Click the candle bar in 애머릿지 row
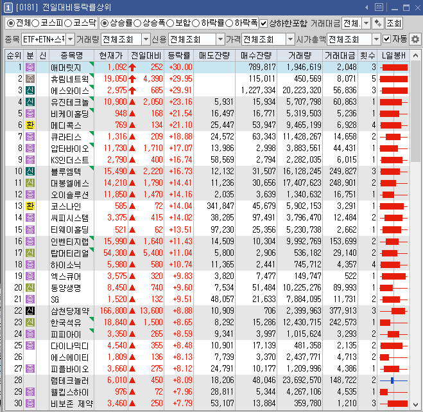The width and height of the screenshot is (423, 412). click(393, 67)
